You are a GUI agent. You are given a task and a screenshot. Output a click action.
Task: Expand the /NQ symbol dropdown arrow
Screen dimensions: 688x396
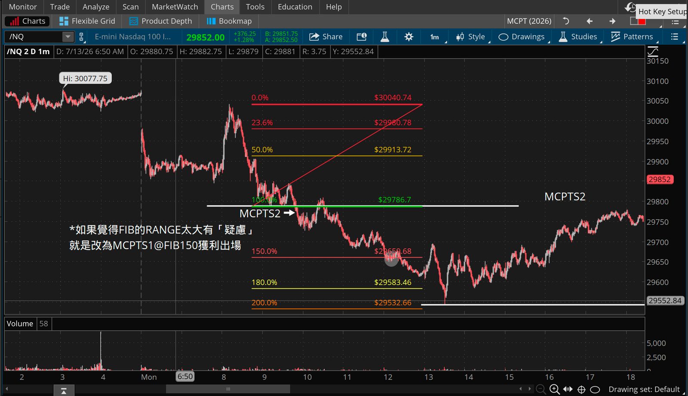click(x=68, y=37)
